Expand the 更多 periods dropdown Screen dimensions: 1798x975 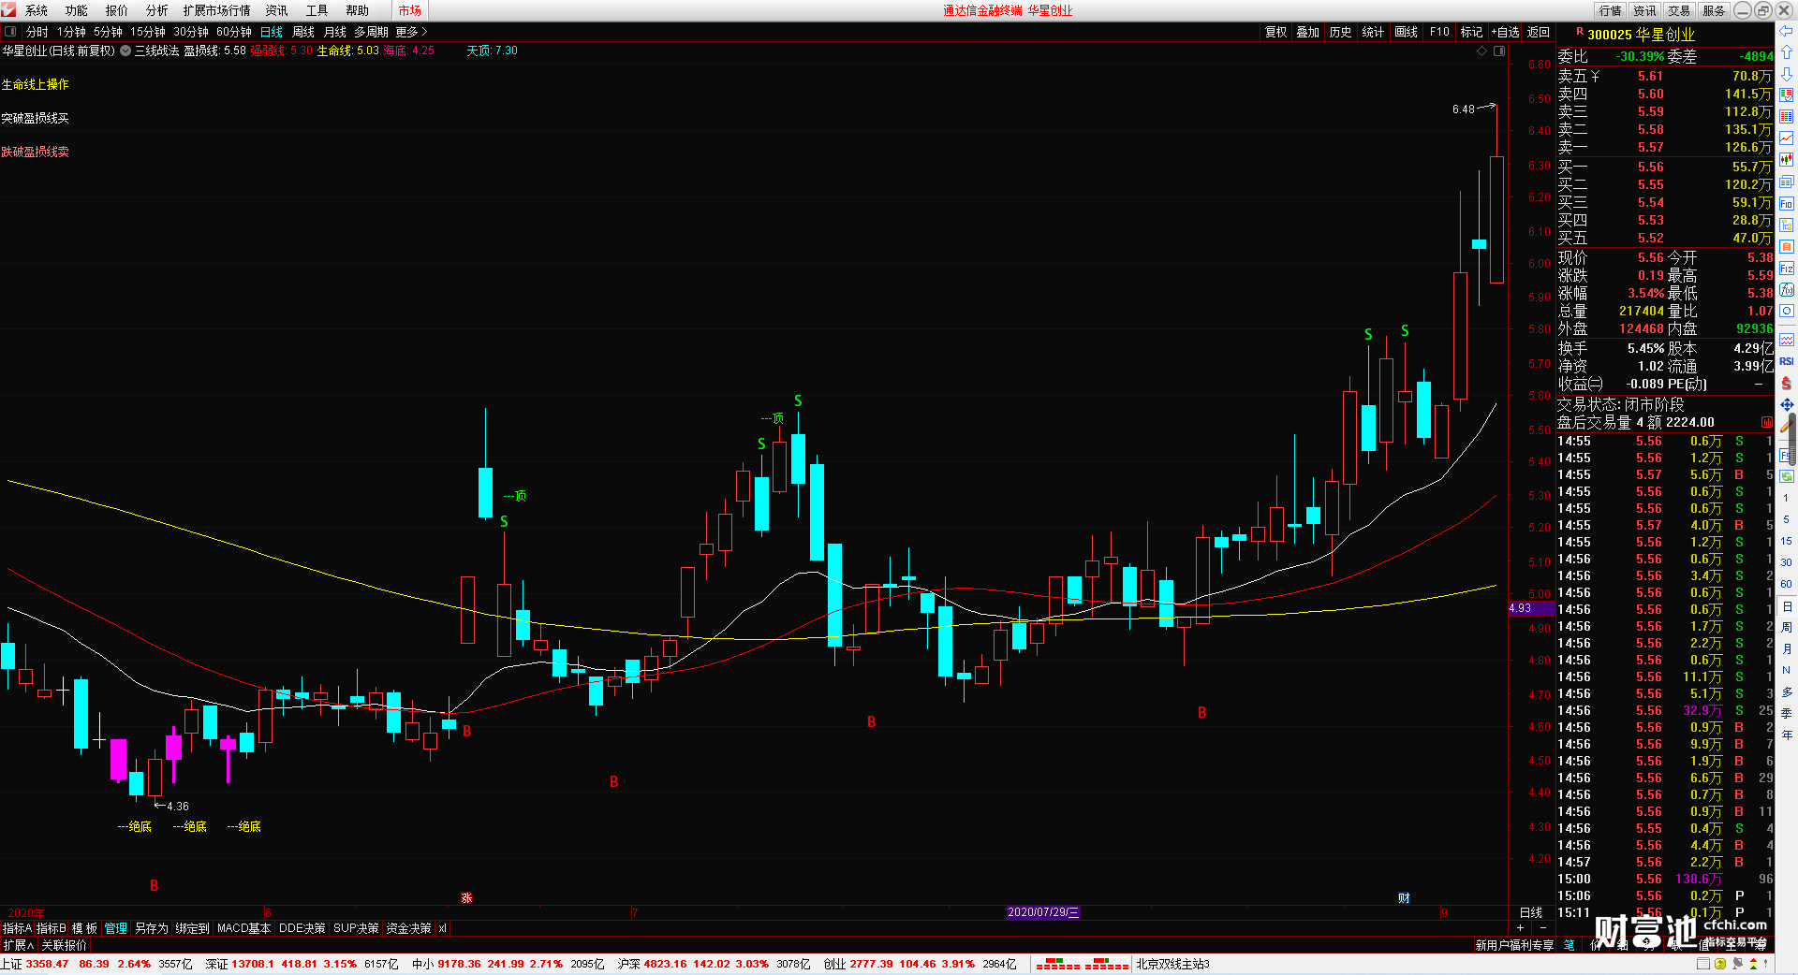(411, 32)
